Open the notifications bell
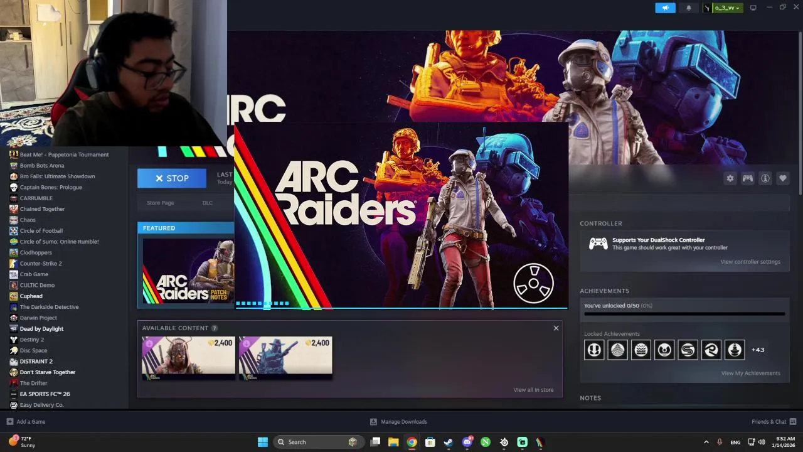 [689, 8]
